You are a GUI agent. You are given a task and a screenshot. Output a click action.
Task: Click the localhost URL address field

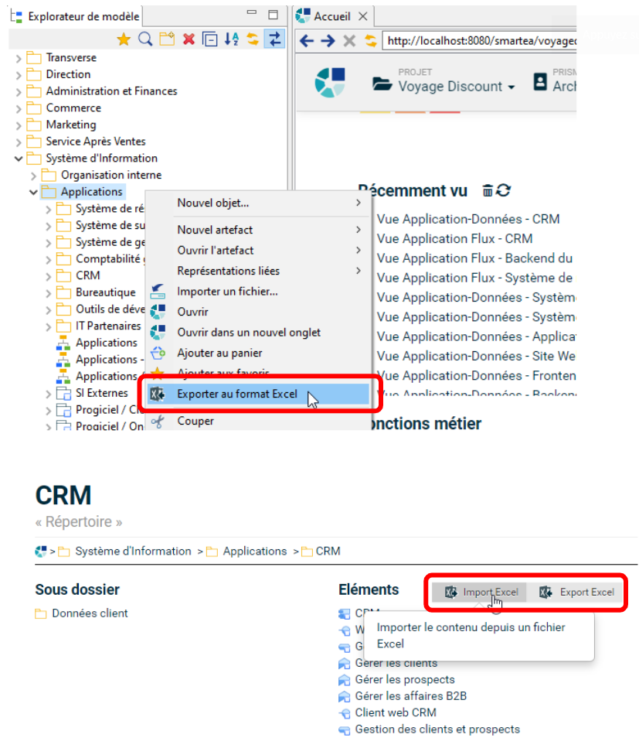[x=479, y=41]
